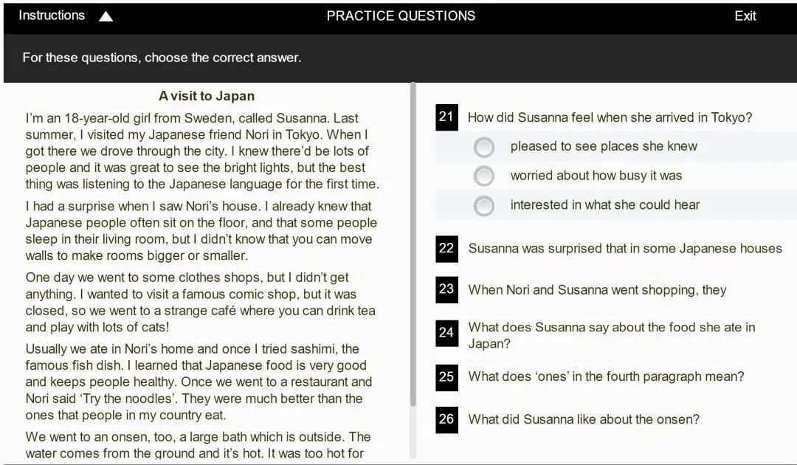797x465 pixels.
Task: Open the question 26 number badge
Action: pyautogui.click(x=446, y=419)
